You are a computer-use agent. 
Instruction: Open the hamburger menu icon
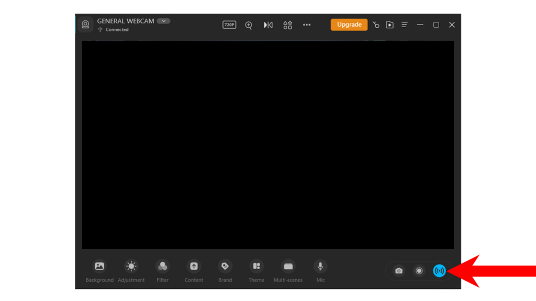[405, 25]
